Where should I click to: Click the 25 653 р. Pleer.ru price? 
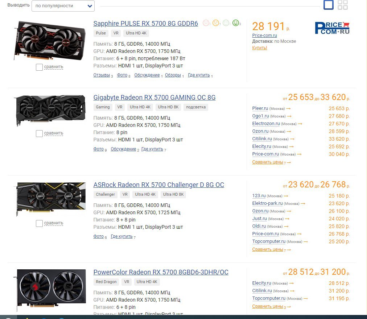coord(339,108)
